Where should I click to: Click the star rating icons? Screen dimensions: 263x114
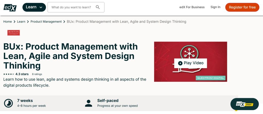point(9,74)
